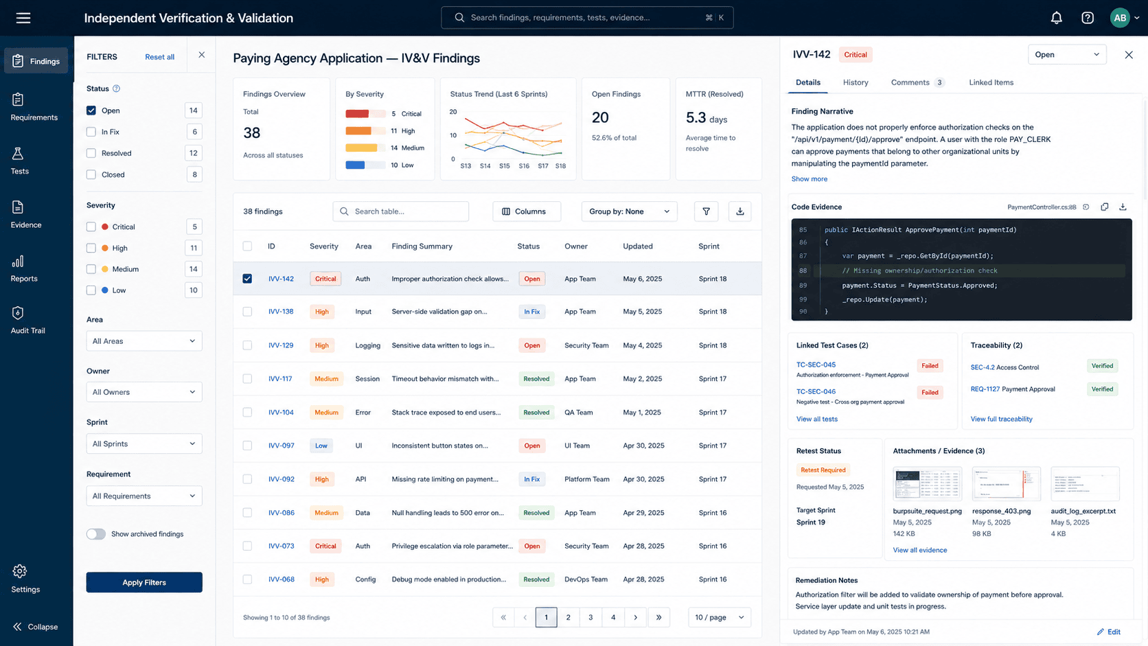The image size is (1148, 646).
Task: Download the code evidence file
Action: [1123, 207]
